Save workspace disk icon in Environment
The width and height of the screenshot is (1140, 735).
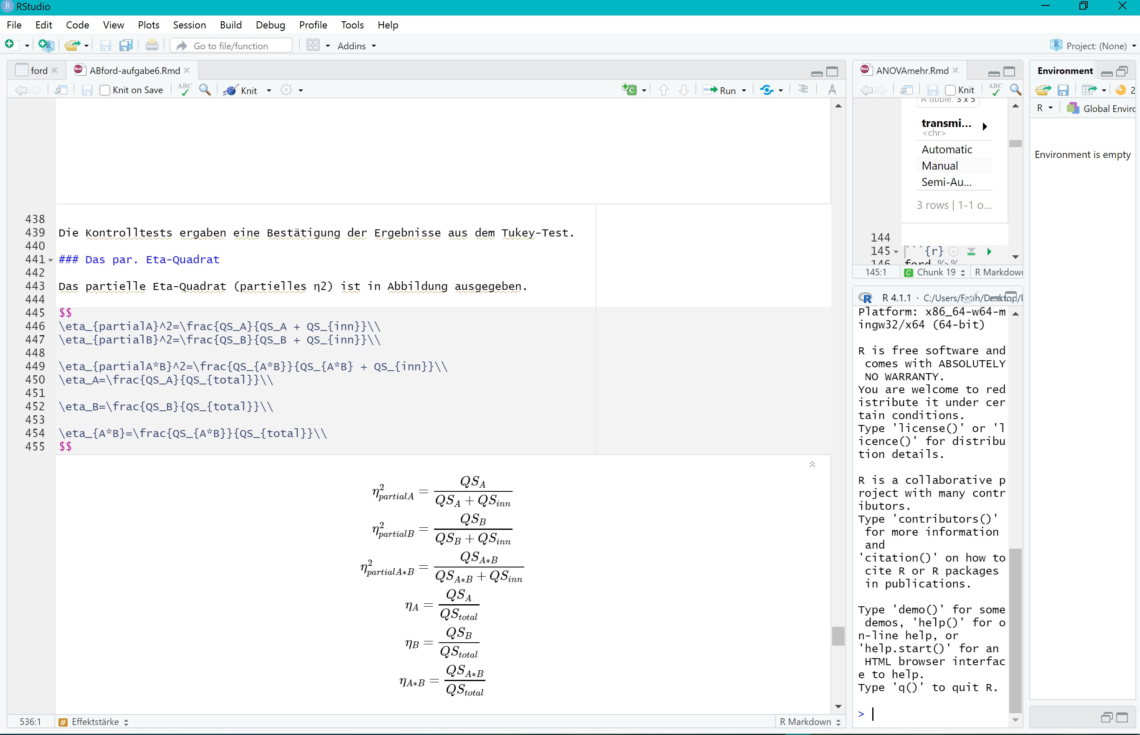(1063, 90)
